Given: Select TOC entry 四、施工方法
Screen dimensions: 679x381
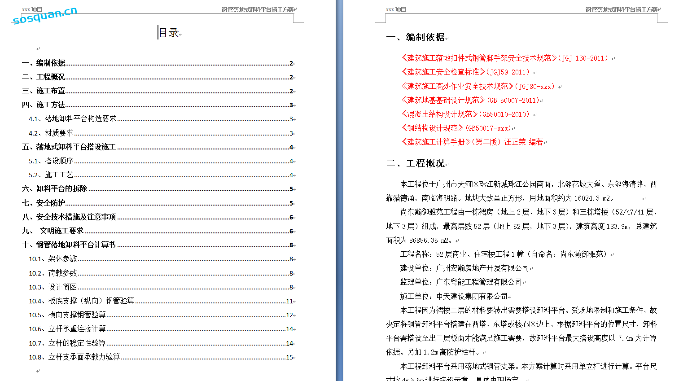Looking at the screenshot, I should (44, 105).
